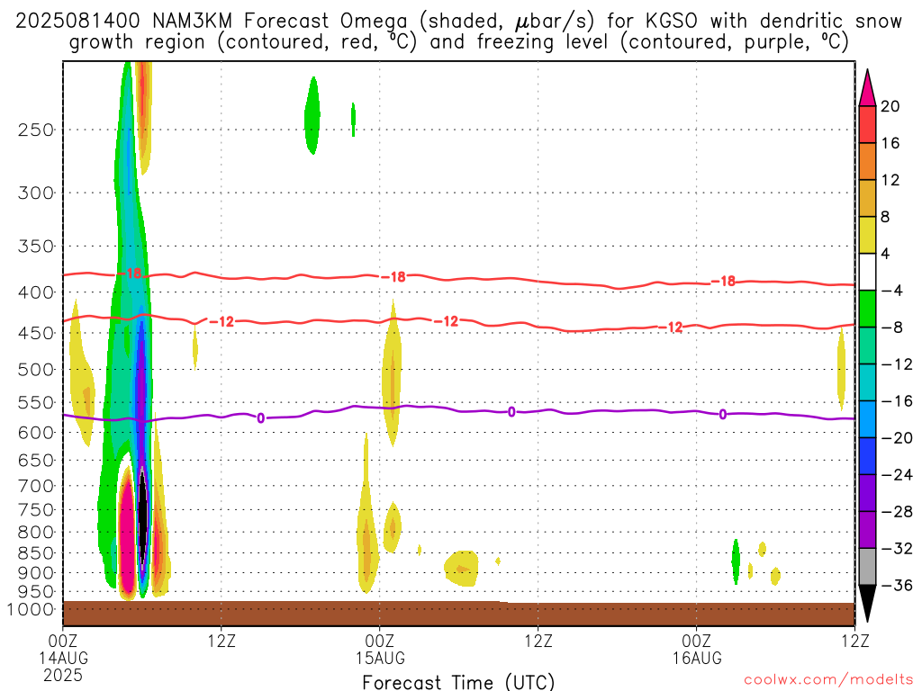
Task: Click the 500 pressure level label
Action: (x=36, y=370)
